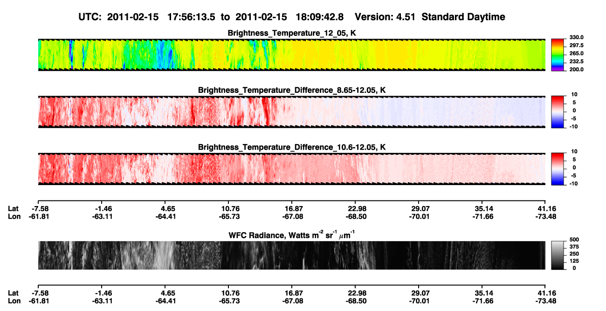The image size is (606, 311).
Task: Select the WFC Radiance grayscale image strip
Action: [291, 255]
